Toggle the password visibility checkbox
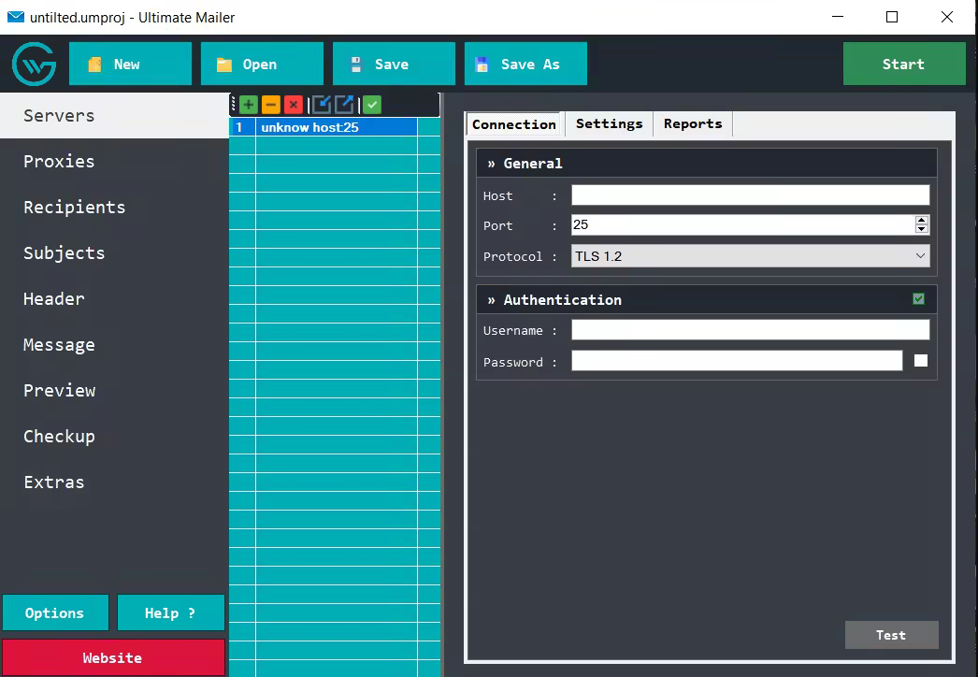The height and width of the screenshot is (677, 978). point(920,360)
